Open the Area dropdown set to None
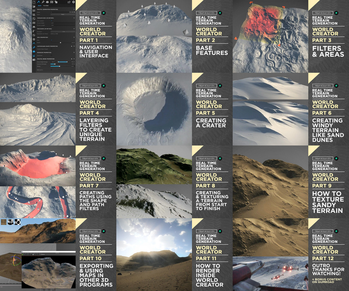The image size is (349, 291). click(63, 15)
